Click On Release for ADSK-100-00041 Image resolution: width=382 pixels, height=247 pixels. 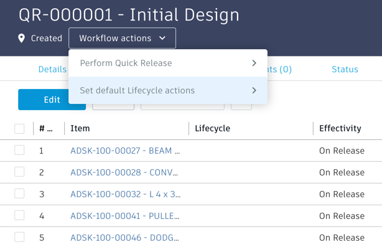(x=342, y=216)
